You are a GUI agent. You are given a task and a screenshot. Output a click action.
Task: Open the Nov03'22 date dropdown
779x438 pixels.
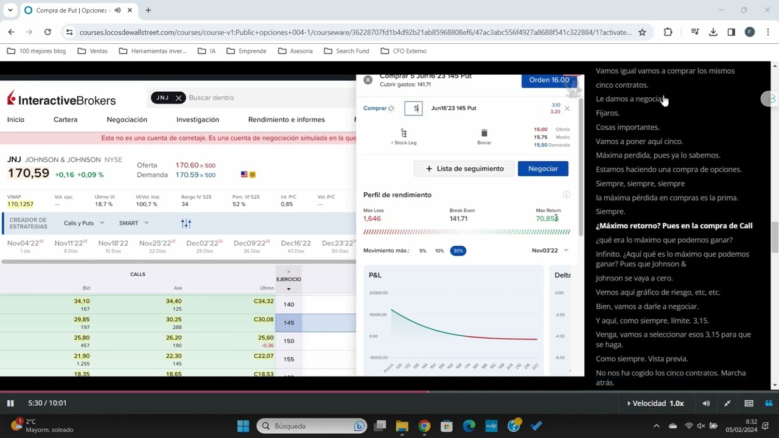point(550,251)
